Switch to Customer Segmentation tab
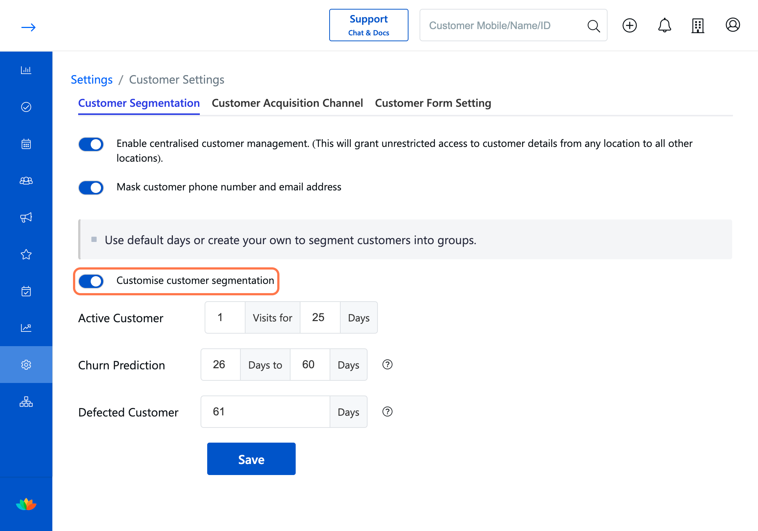 (x=139, y=103)
